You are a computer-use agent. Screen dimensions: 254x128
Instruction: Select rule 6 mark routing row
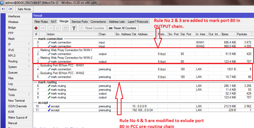pos(143,86)
